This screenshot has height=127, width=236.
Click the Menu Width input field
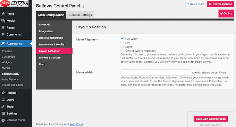156,73
